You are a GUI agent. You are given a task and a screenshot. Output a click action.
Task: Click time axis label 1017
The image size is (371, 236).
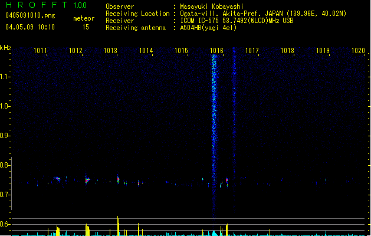tap(252, 51)
